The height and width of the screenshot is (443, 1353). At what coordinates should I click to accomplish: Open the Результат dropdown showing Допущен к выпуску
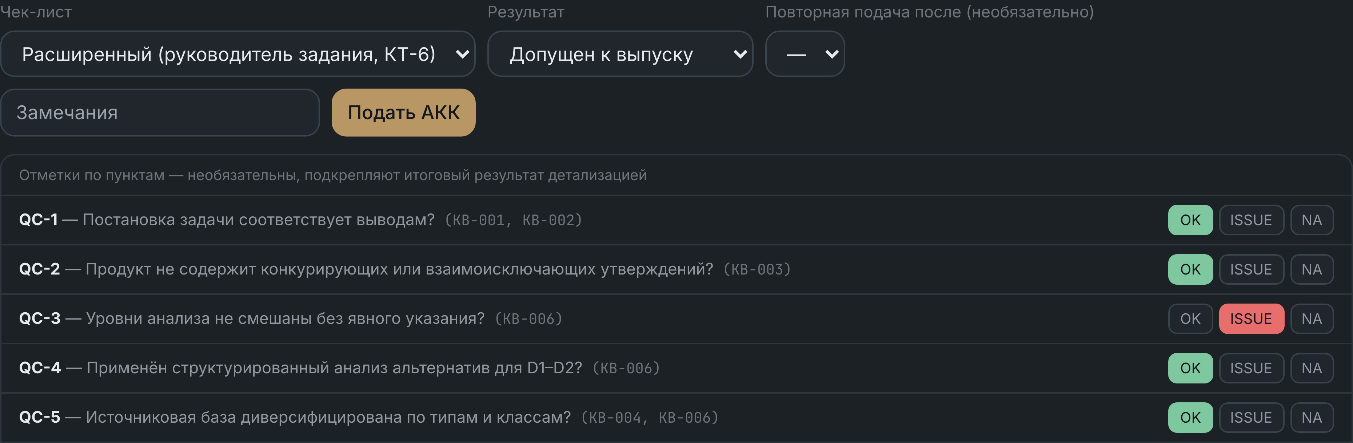coord(620,54)
